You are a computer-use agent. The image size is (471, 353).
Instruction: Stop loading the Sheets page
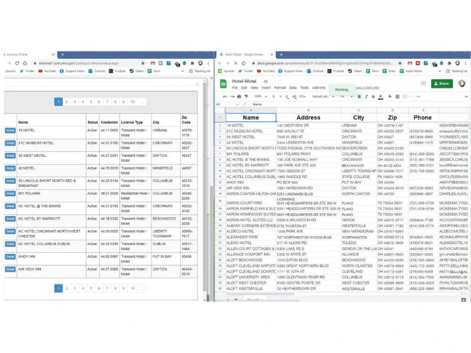[235, 64]
